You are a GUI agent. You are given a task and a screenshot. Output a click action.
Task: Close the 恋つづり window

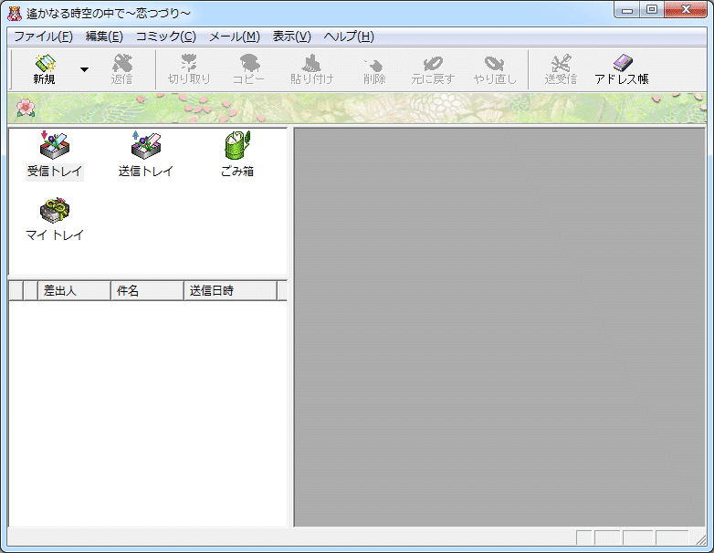click(686, 9)
